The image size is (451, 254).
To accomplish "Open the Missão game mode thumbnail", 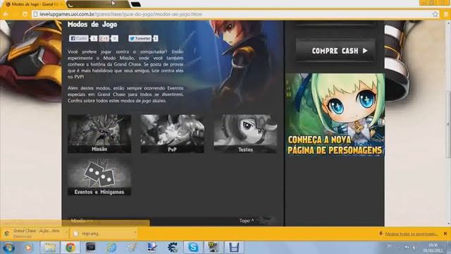I will [x=99, y=133].
